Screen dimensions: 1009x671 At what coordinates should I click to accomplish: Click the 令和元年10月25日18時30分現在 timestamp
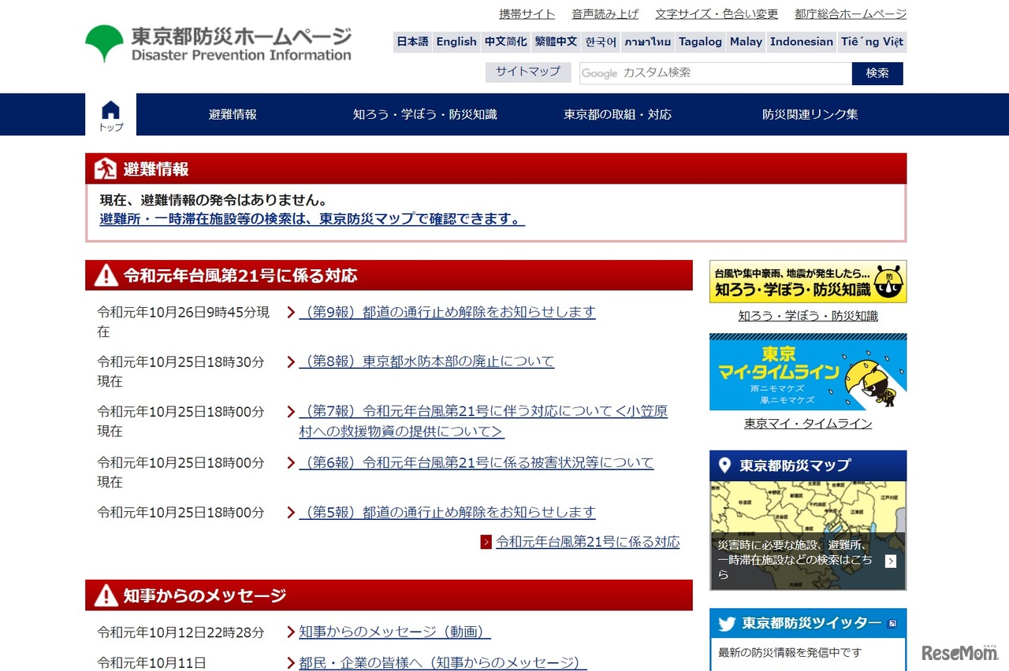pyautogui.click(x=181, y=372)
